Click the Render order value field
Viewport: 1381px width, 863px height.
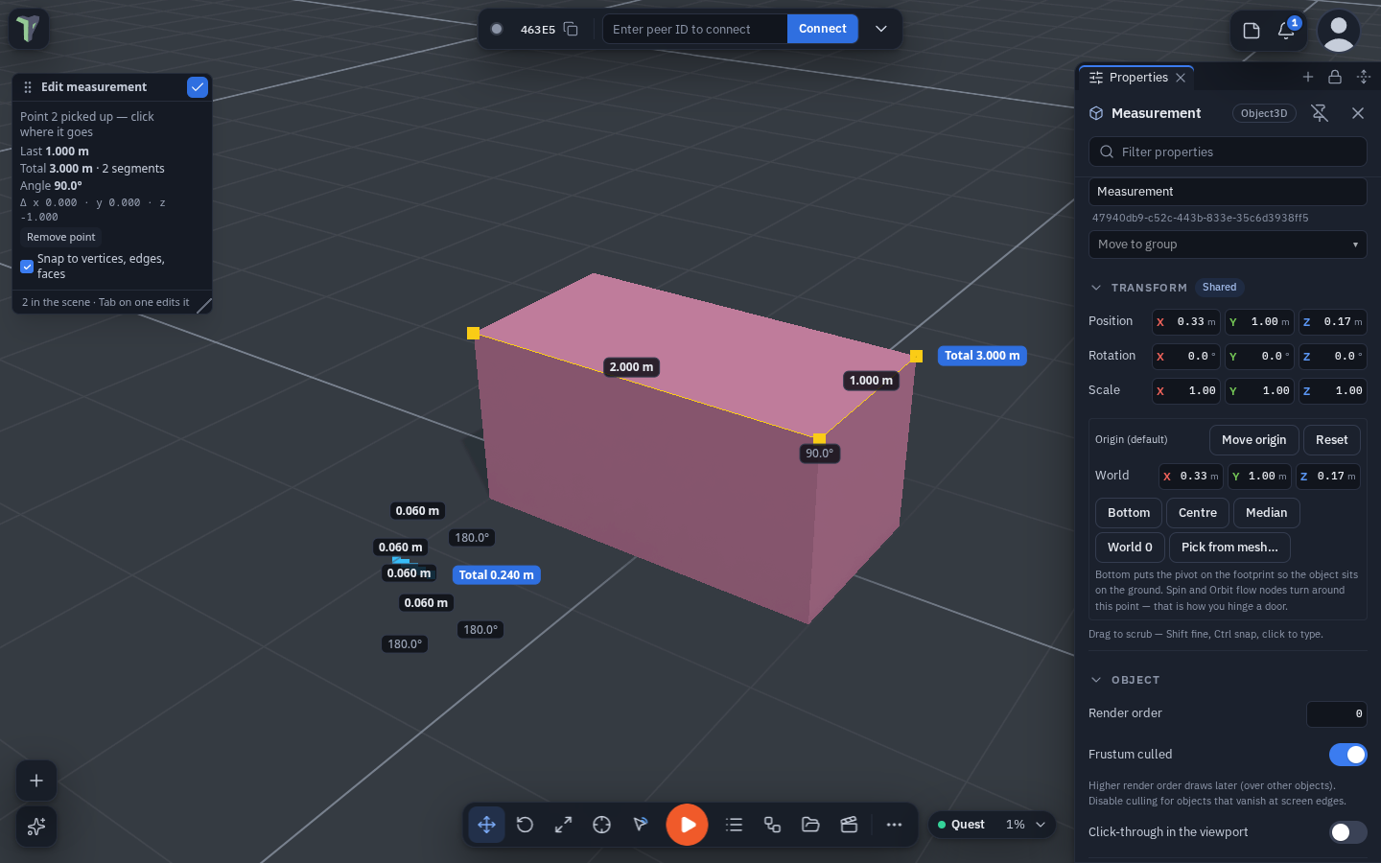click(1337, 713)
